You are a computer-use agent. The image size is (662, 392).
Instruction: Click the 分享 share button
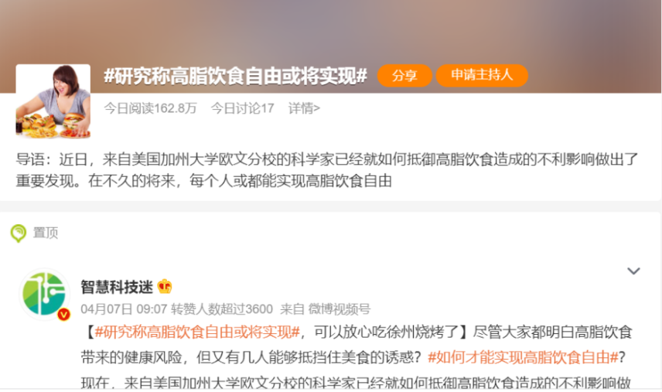tap(404, 76)
